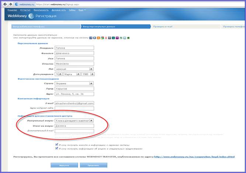Import data from Google icon
Viewport: 246px width, 173px height.
click(x=102, y=38)
